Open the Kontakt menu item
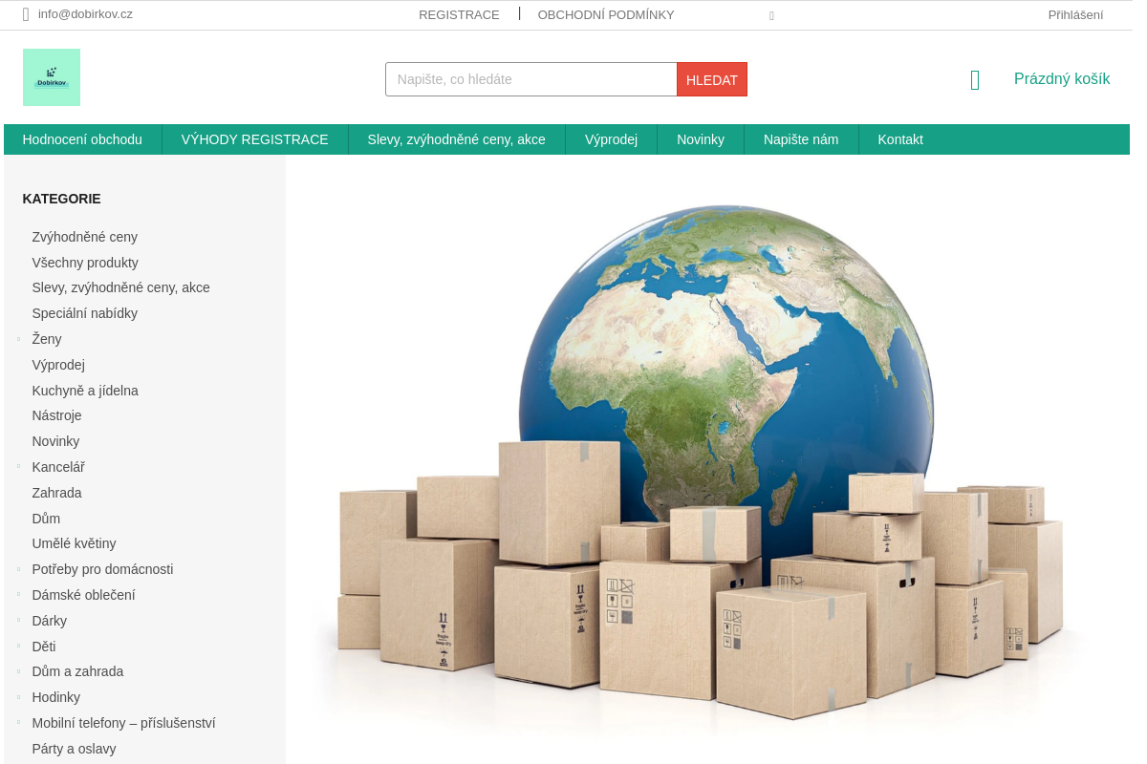 click(x=900, y=139)
